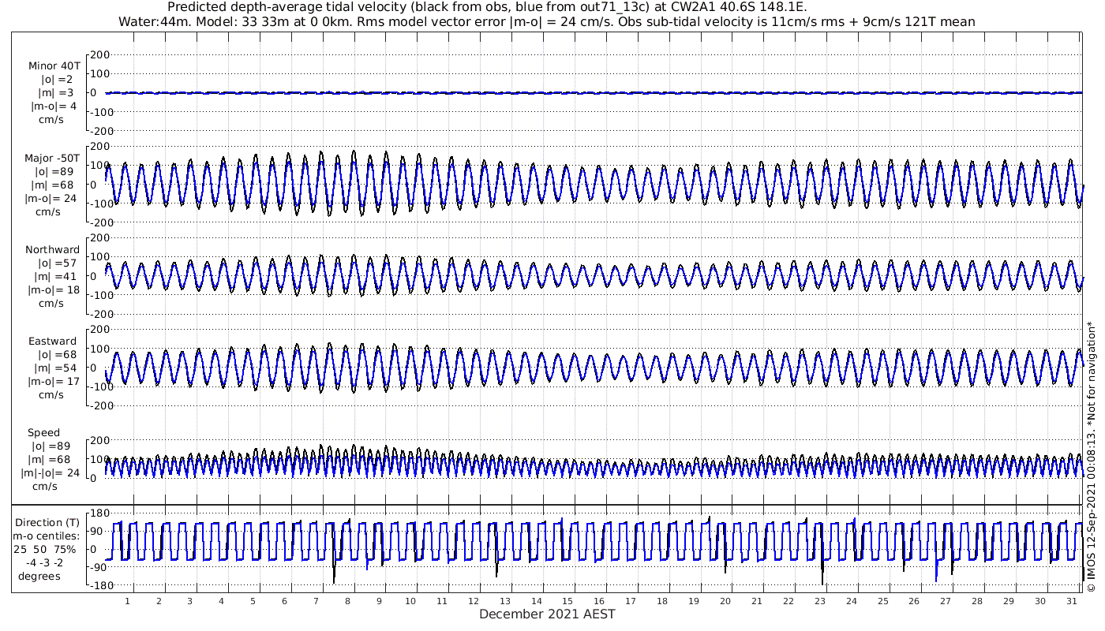Screen dimensions: 1105x631
Task: Click day "1" on the date axis
Action: pyautogui.click(x=127, y=601)
